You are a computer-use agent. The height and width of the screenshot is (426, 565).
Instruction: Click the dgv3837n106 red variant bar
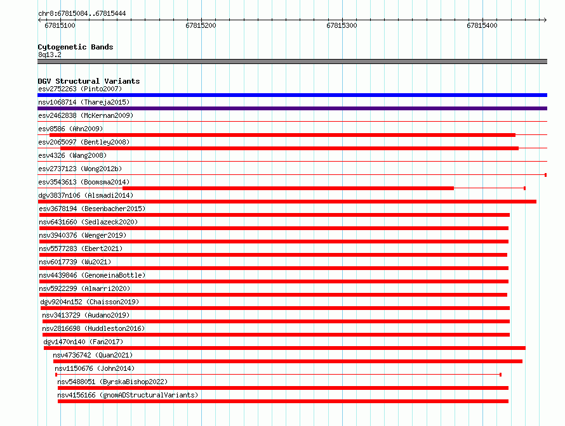(287, 202)
